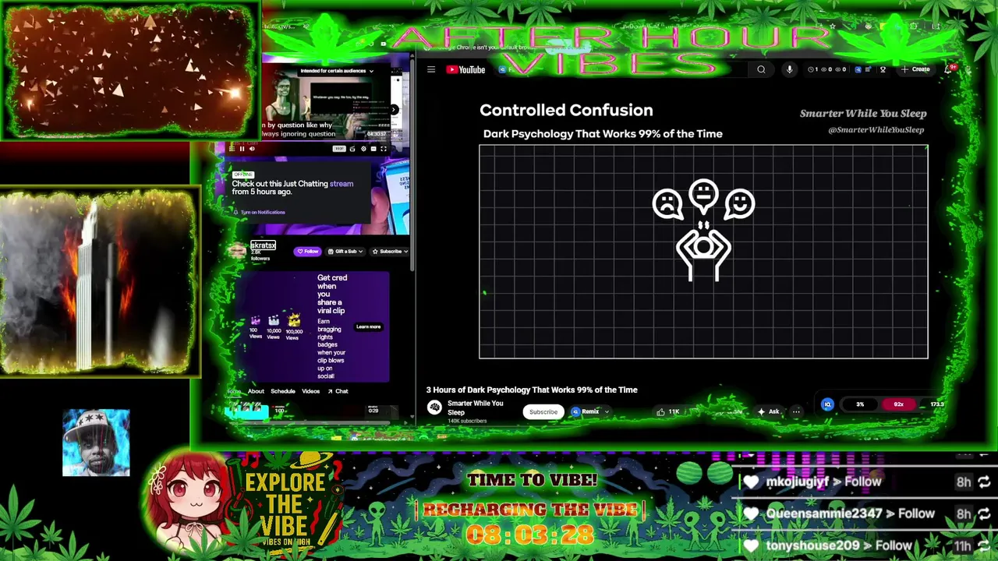
Task: Click the Smarter While You Sleep channel name
Action: 475,408
